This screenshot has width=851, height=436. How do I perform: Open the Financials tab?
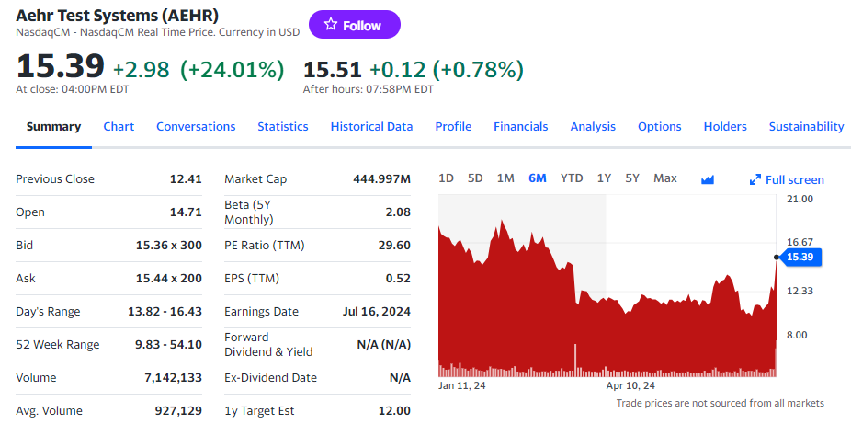(521, 127)
